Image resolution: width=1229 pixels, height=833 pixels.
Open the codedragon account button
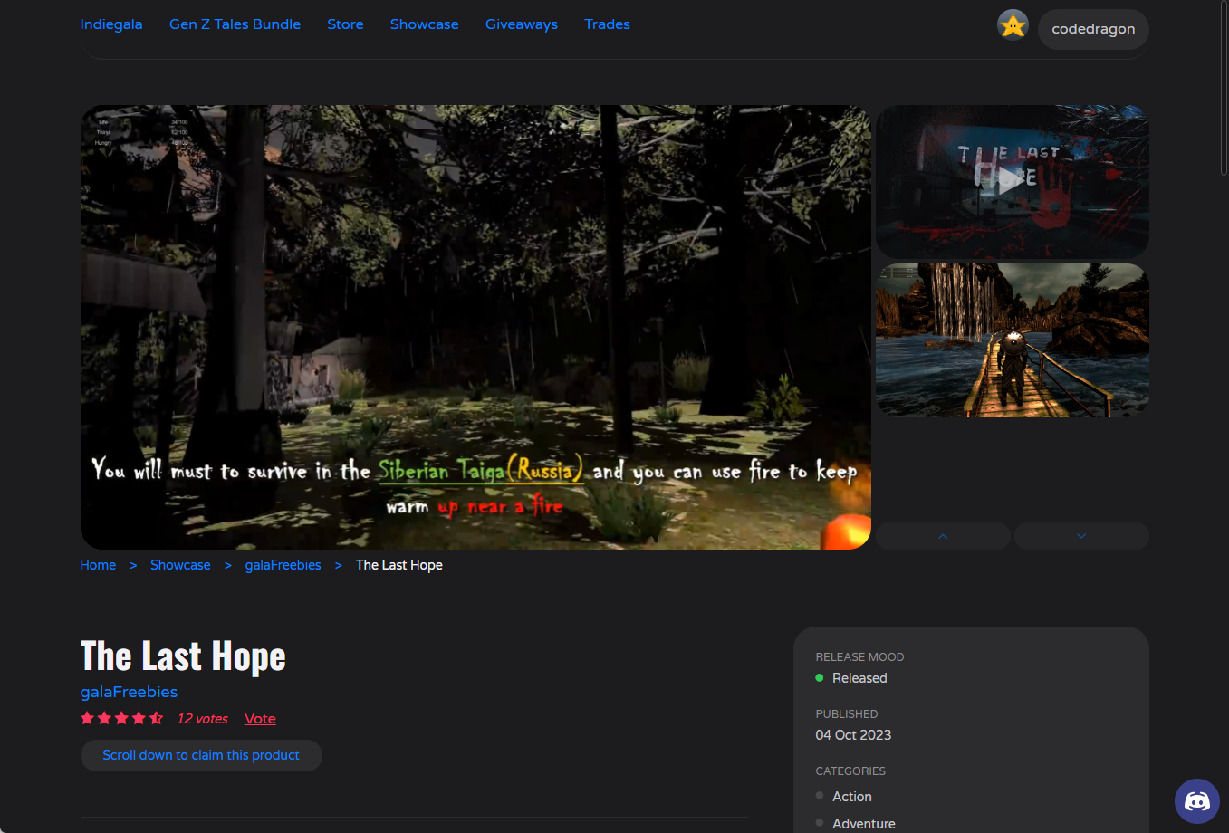coord(1093,29)
